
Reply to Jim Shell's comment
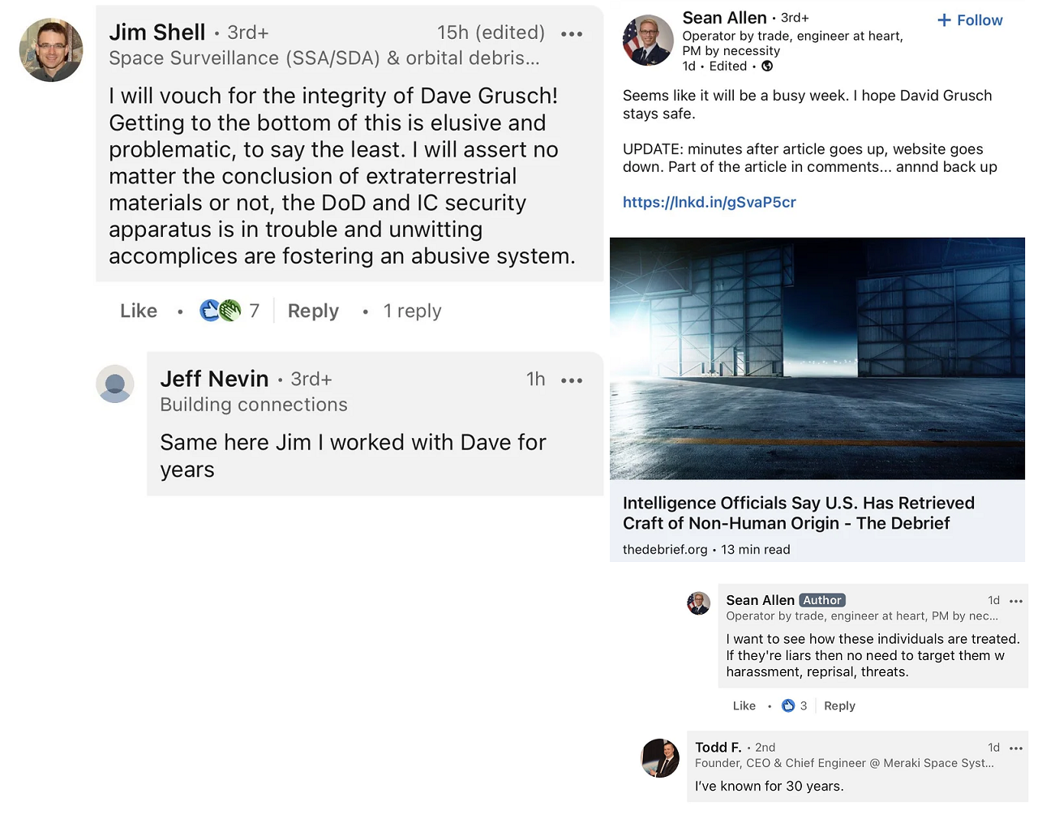point(313,311)
